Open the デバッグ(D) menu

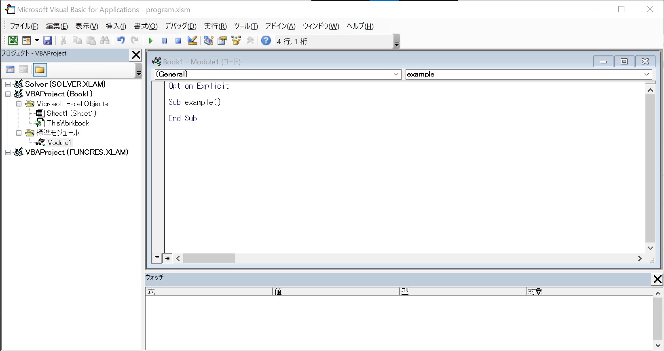point(180,26)
